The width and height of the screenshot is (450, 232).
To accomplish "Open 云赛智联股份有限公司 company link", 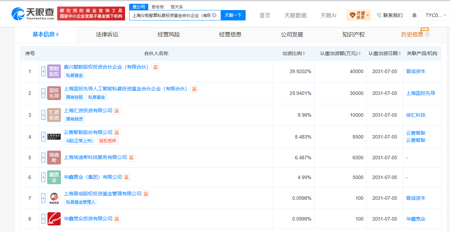I will point(88,132).
